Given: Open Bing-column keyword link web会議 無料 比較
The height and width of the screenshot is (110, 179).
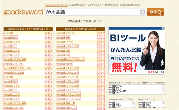Looking at the screenshot, I should (66, 103).
